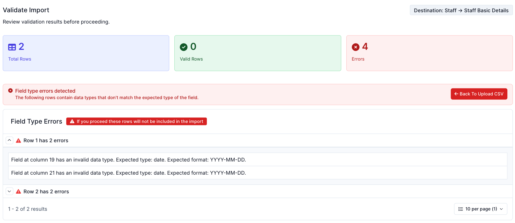Image resolution: width=515 pixels, height=223 pixels.
Task: Click the 'Valid Rows' label
Action: coord(191,59)
